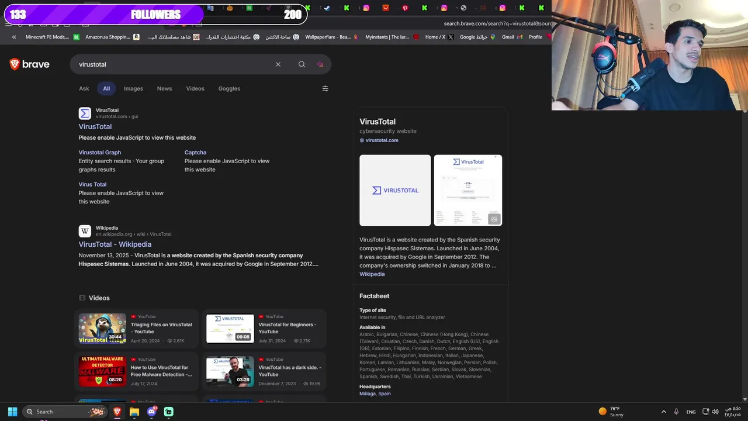Switch the ENG input language
Image resolution: width=748 pixels, height=421 pixels.
[x=691, y=412]
